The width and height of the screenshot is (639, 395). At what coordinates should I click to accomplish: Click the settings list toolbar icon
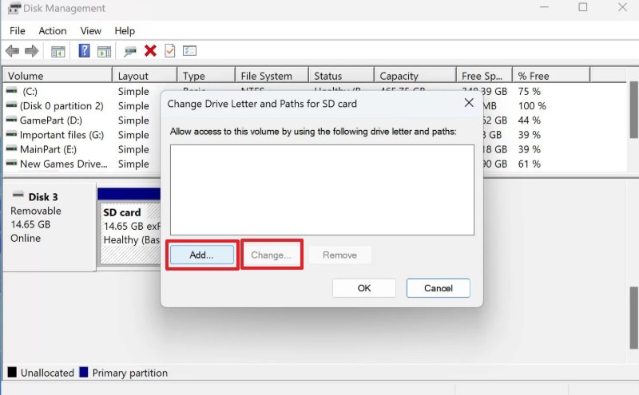point(189,51)
